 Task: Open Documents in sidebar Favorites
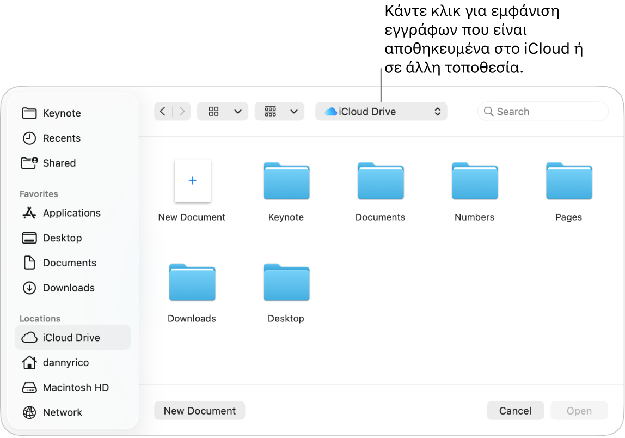72,263
